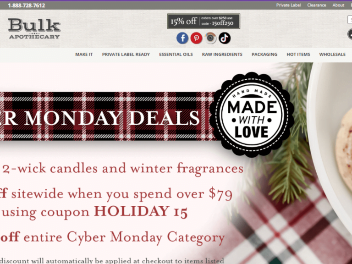Click the 15% off coupon banner
The height and width of the screenshot is (264, 352).
203,21
